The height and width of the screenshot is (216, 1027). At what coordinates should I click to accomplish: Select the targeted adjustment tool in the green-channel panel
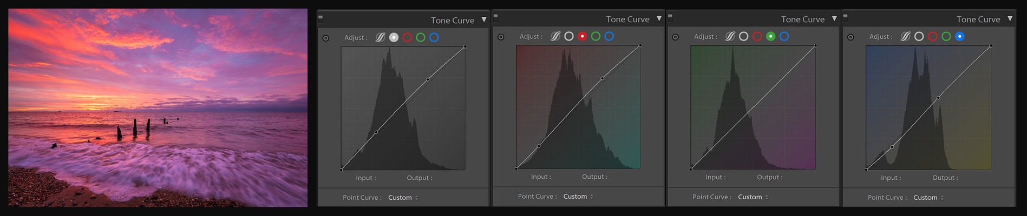pyautogui.click(x=675, y=37)
